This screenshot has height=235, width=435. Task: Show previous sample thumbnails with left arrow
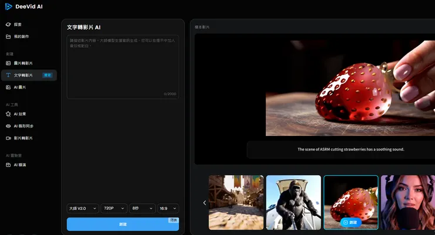tap(205, 203)
